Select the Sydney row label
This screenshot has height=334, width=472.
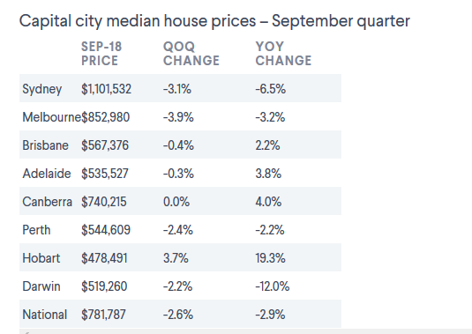pyautogui.click(x=41, y=89)
